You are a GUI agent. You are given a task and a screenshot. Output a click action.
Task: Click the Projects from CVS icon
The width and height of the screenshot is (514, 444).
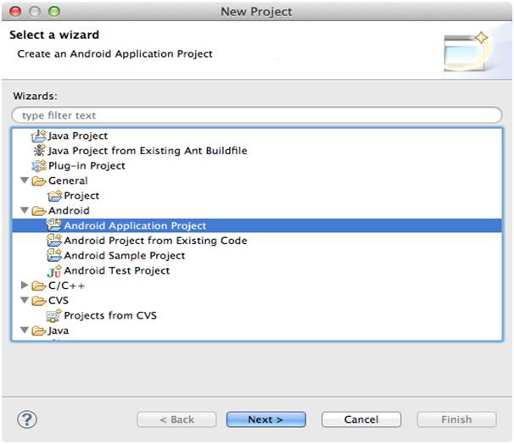click(54, 315)
